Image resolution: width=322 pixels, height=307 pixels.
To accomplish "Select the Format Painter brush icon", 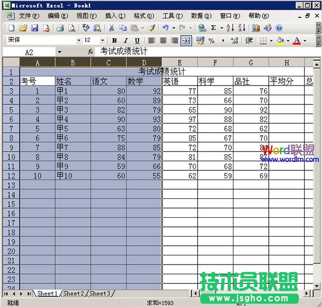I will [151, 27].
